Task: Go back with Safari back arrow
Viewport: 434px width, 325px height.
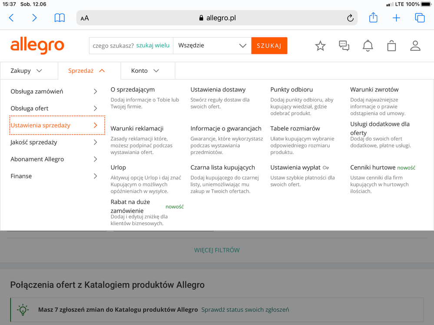Action: point(12,18)
